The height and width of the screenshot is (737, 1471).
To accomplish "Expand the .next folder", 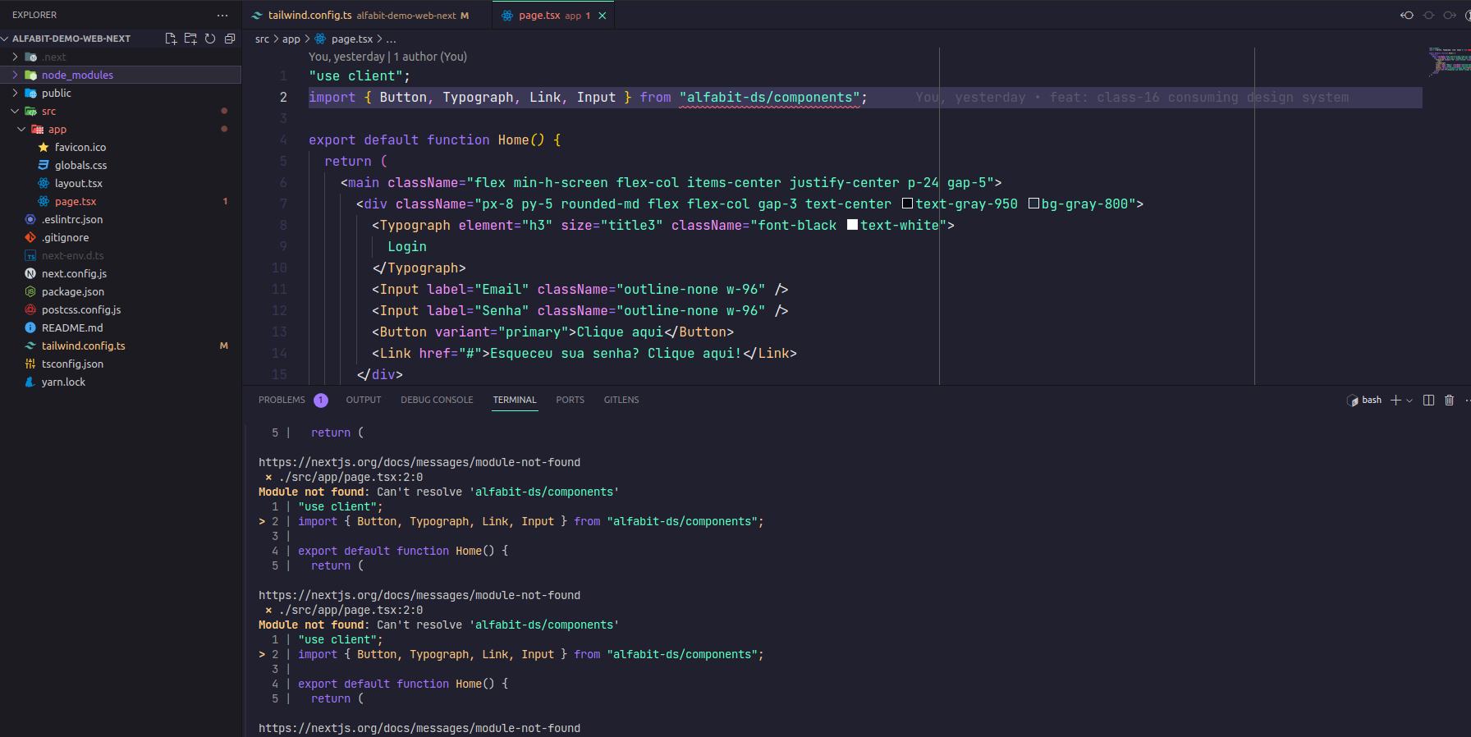I will [15, 57].
